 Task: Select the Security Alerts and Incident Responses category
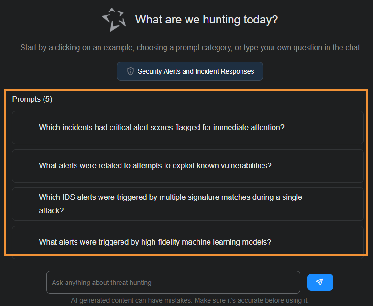coord(190,71)
